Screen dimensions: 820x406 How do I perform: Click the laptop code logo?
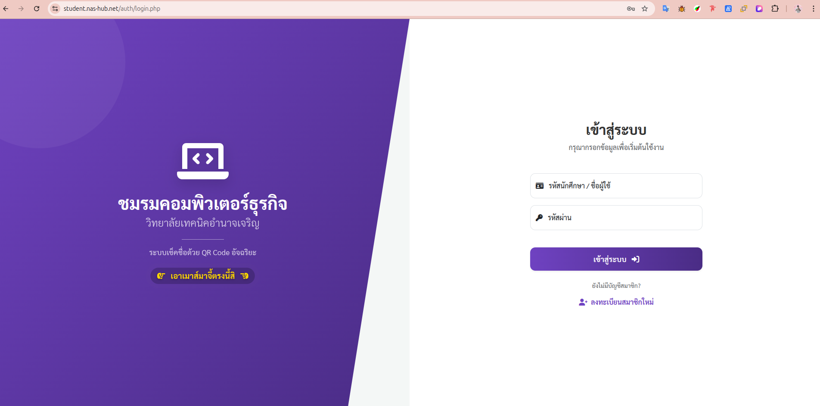(203, 161)
